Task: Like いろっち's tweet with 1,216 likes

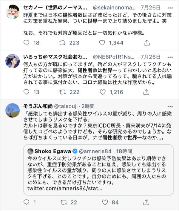Action: 103,92
